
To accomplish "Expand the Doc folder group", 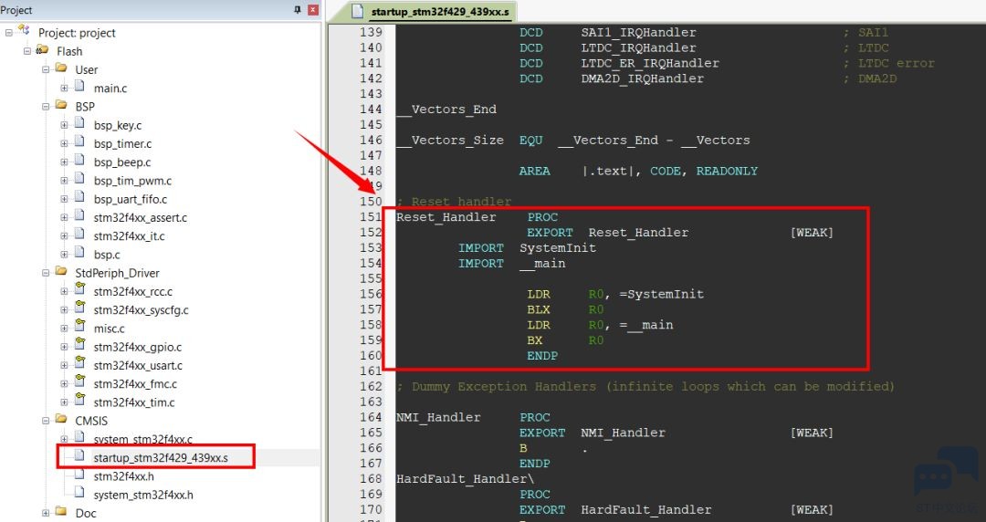I will [x=46, y=513].
